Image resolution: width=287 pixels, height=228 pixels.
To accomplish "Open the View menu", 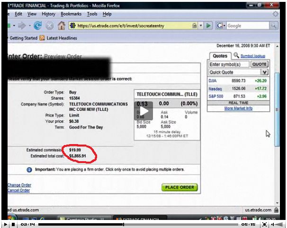I will 32,14.
